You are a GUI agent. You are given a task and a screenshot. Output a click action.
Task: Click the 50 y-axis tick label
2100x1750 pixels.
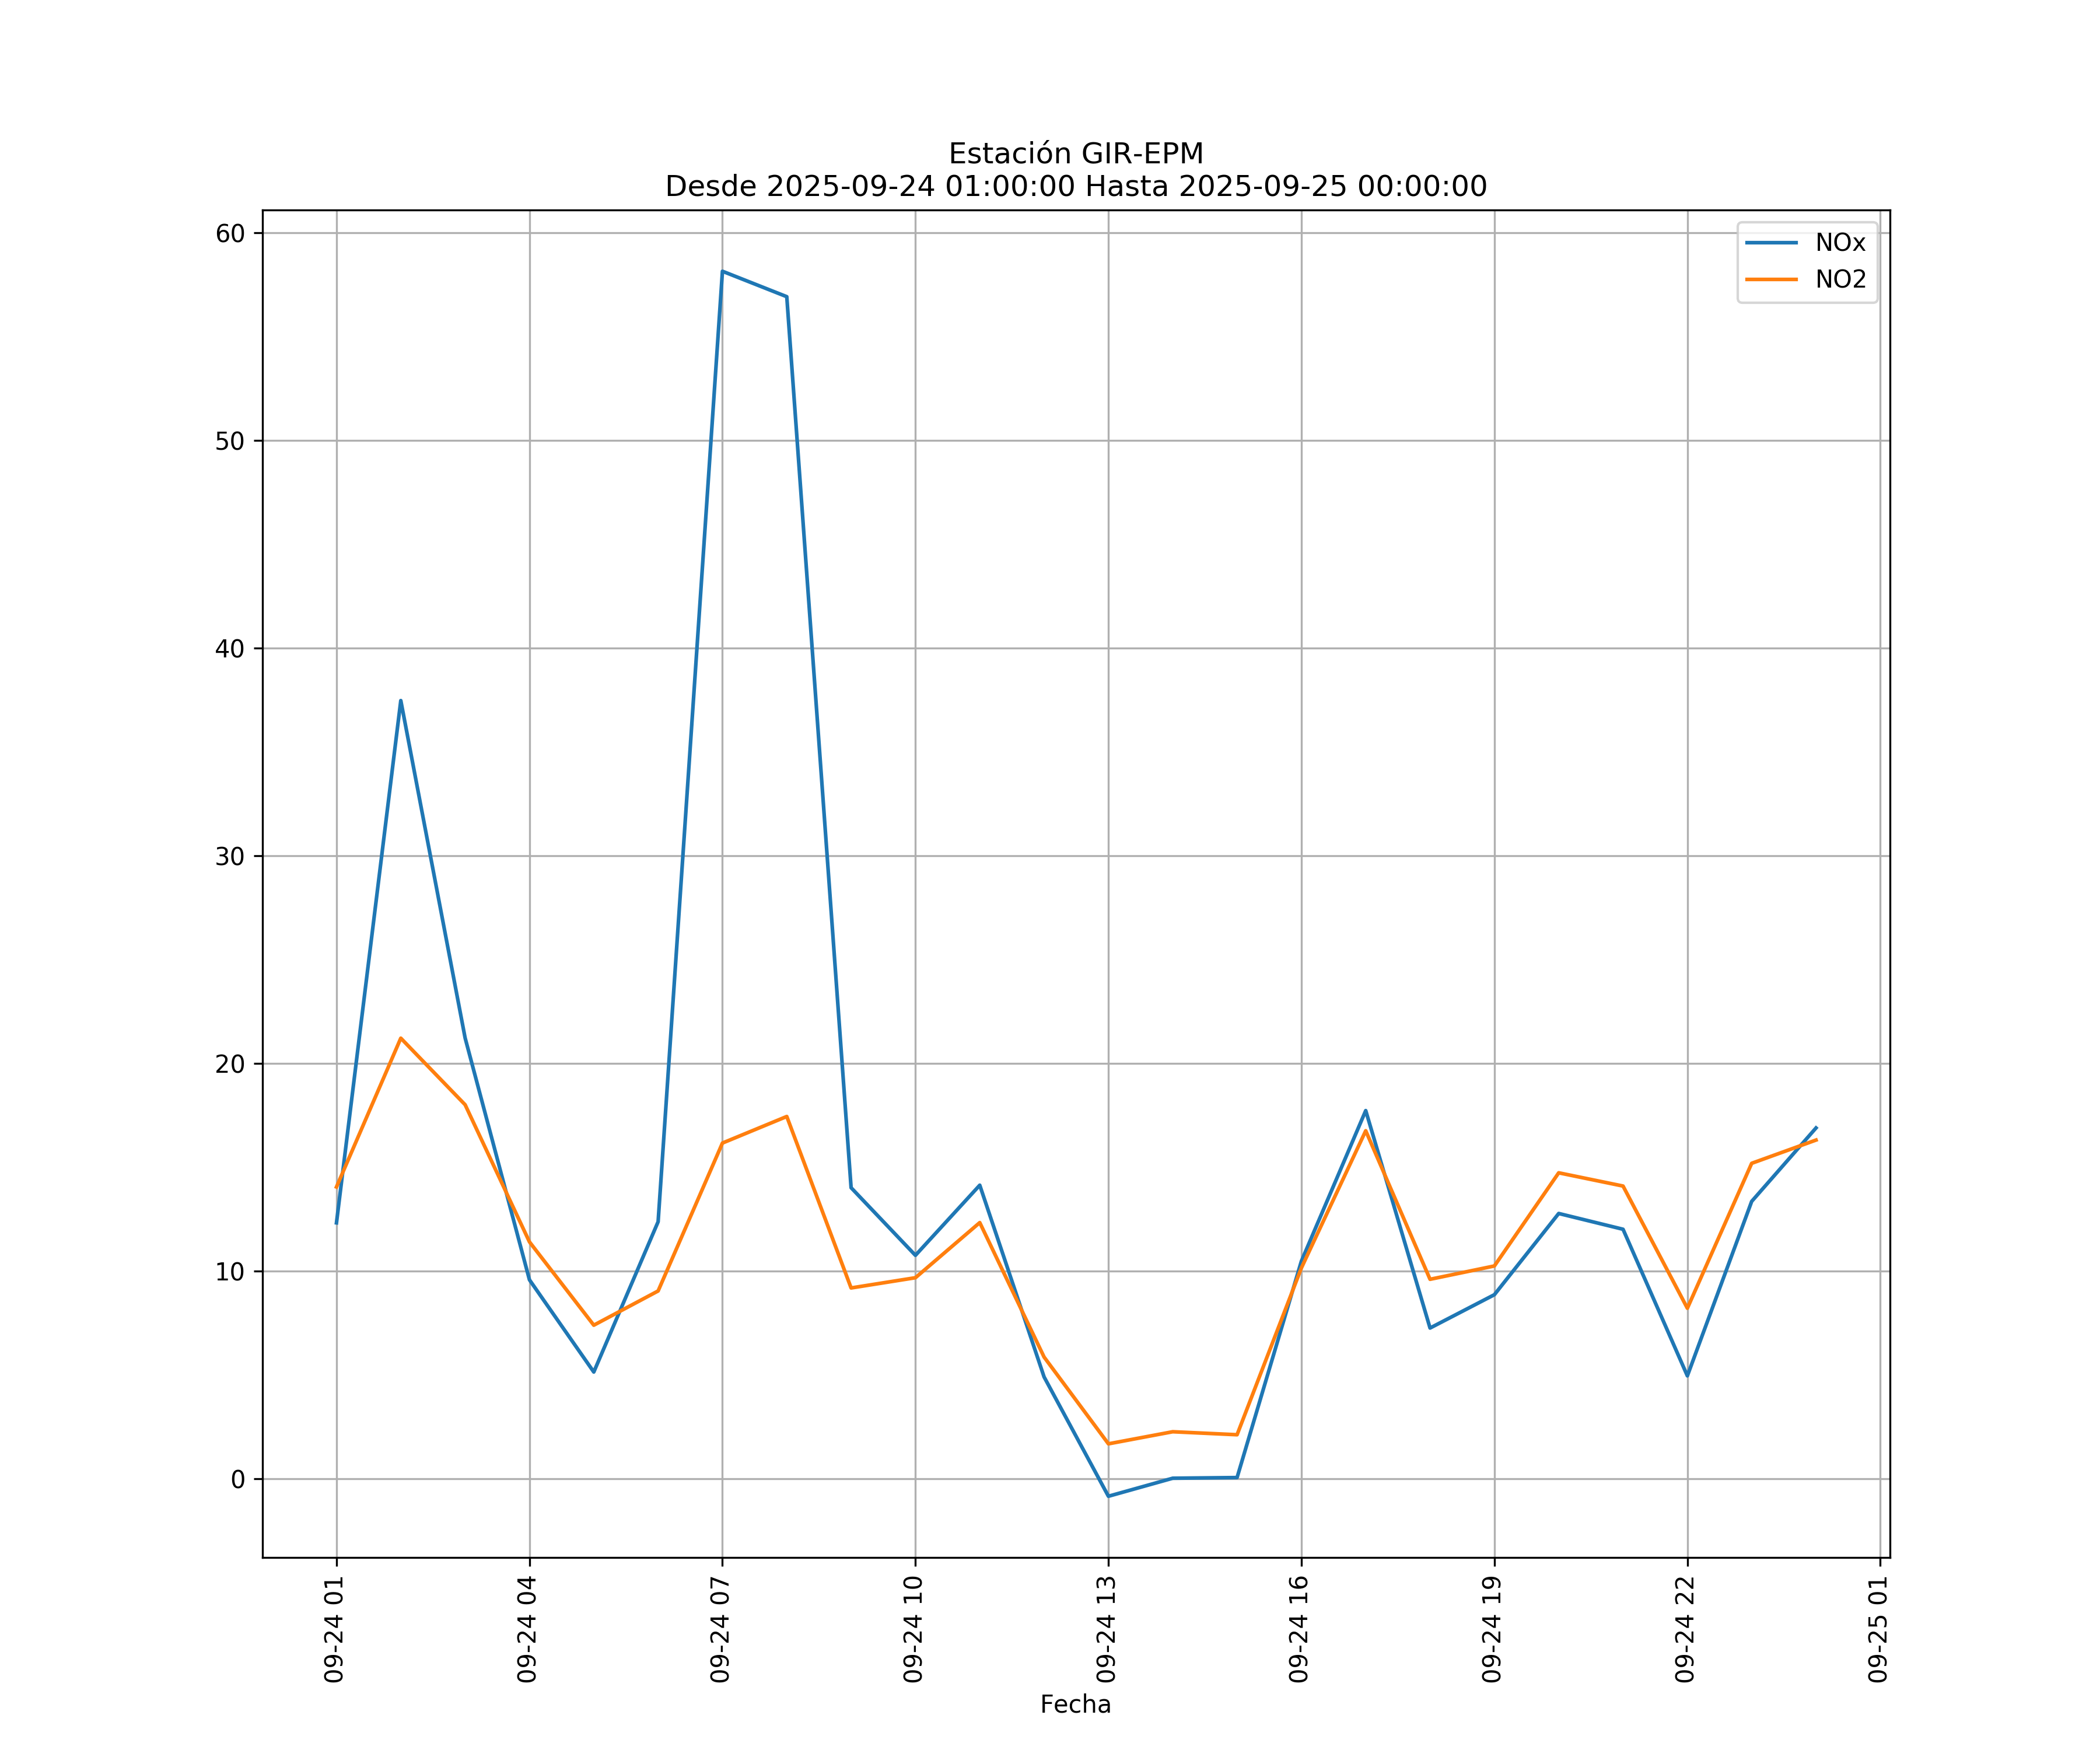(230, 441)
